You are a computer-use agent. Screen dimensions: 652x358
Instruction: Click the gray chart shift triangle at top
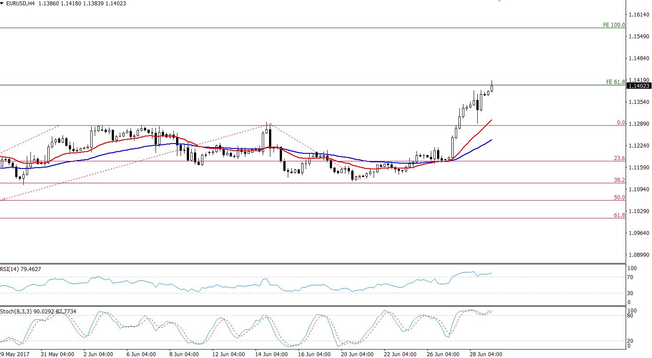tap(498, 1)
